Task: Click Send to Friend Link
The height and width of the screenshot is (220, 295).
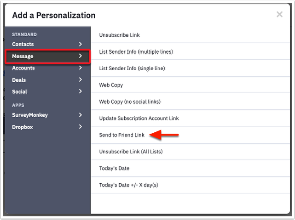Action: [122, 135]
